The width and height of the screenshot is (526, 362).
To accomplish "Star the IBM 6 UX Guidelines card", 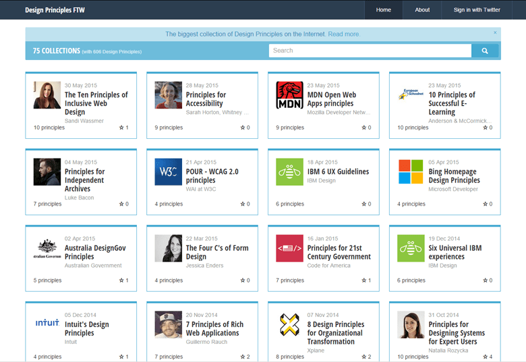I will coord(364,204).
